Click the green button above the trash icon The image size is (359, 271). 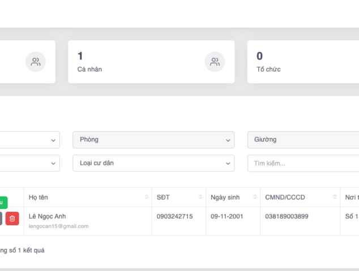click(x=3, y=202)
